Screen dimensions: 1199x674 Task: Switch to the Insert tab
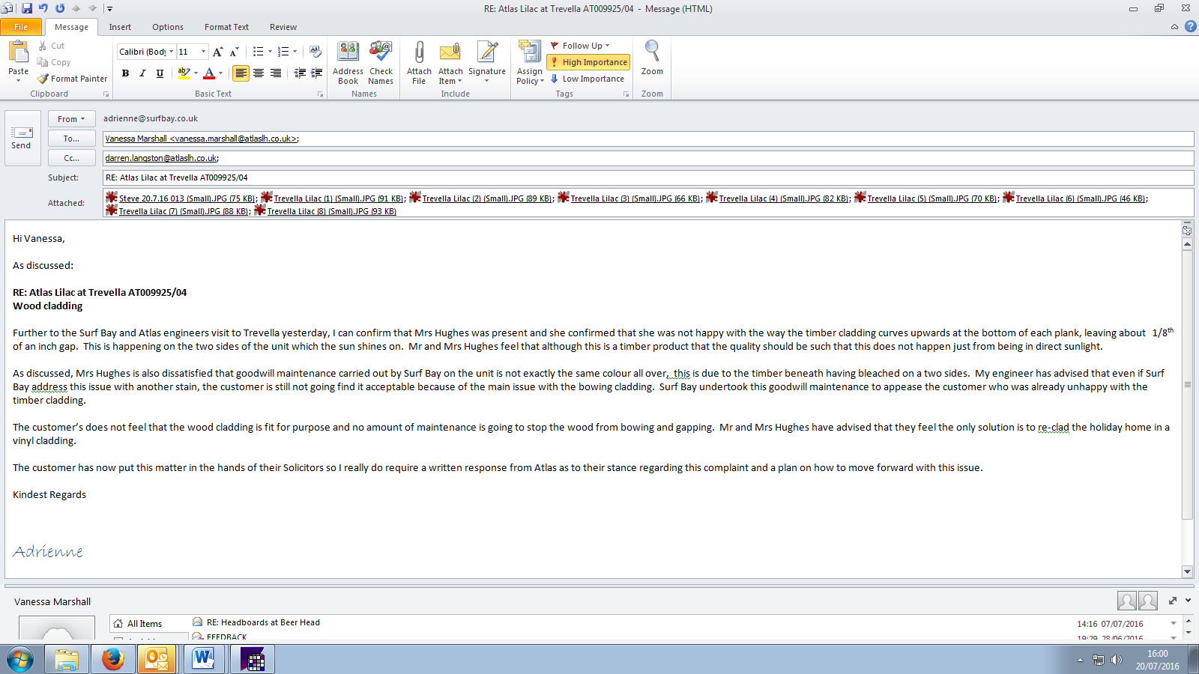pyautogui.click(x=120, y=27)
